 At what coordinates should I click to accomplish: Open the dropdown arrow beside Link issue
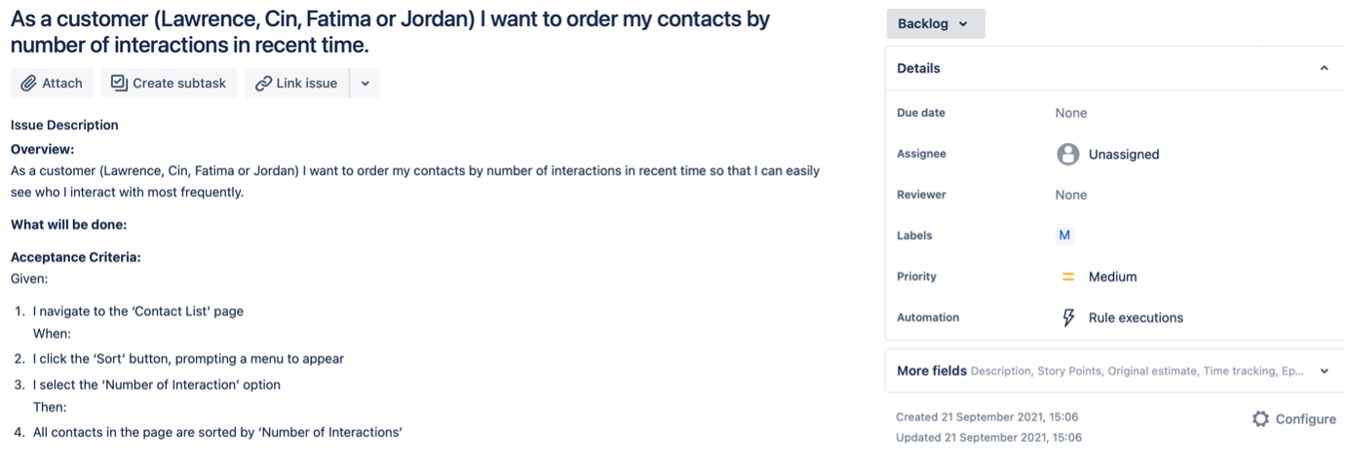(365, 84)
